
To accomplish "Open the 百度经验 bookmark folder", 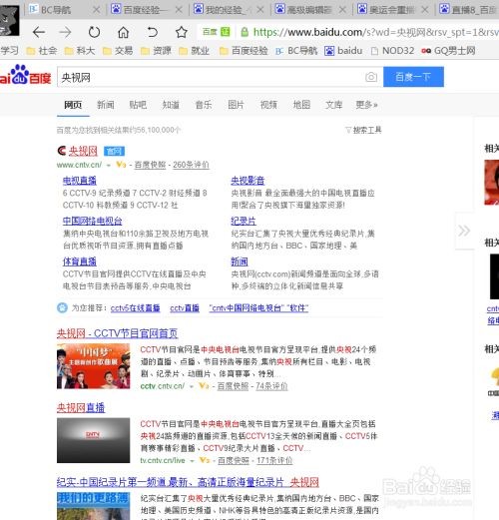I will pyautogui.click(x=244, y=51).
